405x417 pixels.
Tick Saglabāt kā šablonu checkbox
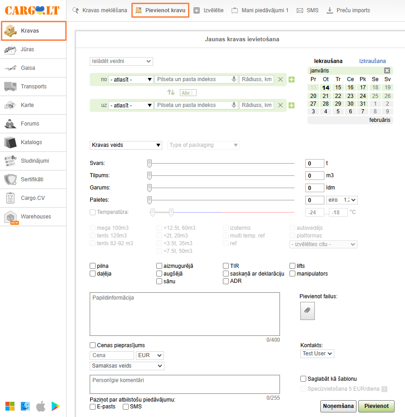pyautogui.click(x=304, y=379)
